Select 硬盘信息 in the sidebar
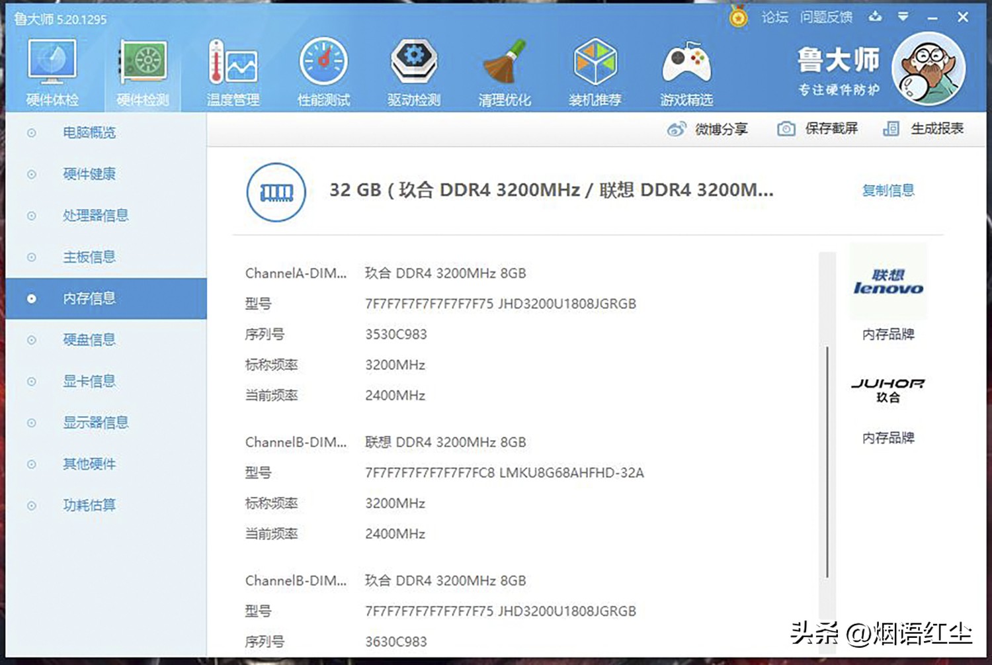This screenshot has height=665, width=992. [x=89, y=339]
